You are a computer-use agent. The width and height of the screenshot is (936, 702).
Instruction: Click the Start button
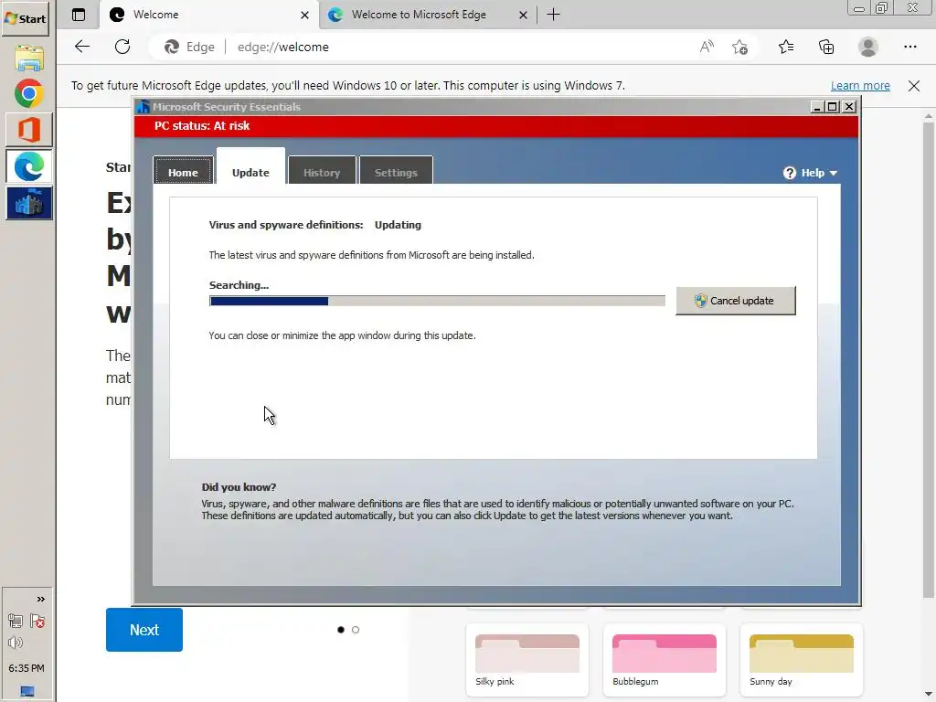coord(25,18)
